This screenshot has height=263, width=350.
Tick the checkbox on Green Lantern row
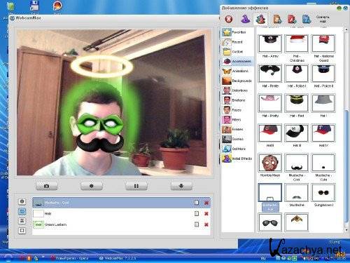(x=197, y=224)
